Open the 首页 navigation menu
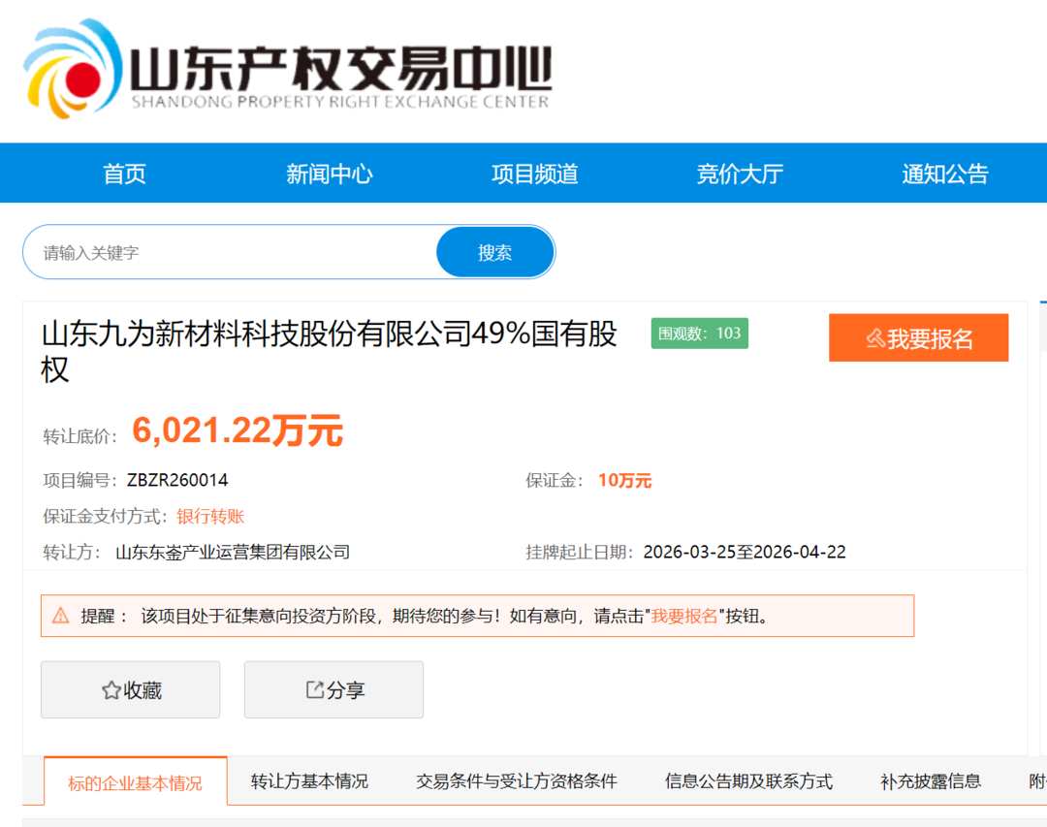This screenshot has height=827, width=1047. click(124, 174)
